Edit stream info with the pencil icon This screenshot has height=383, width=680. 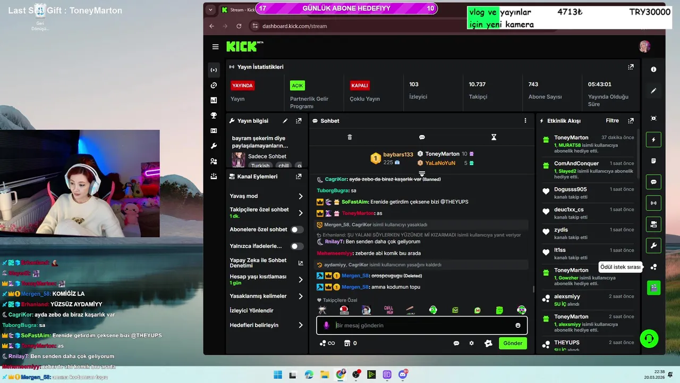(x=285, y=121)
